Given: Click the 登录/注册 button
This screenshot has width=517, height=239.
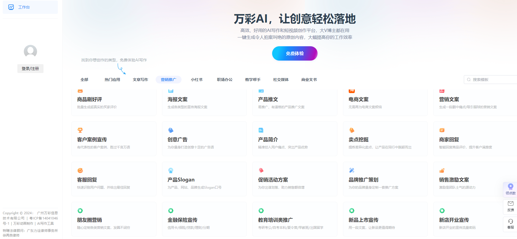Looking at the screenshot, I should tap(30, 69).
